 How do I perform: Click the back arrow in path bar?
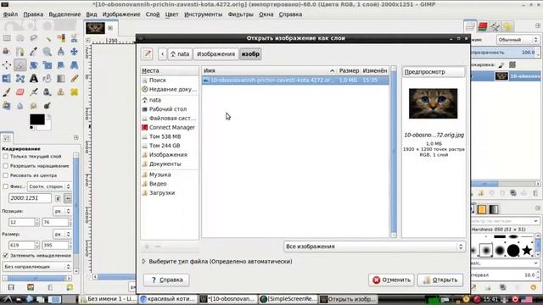point(162,54)
